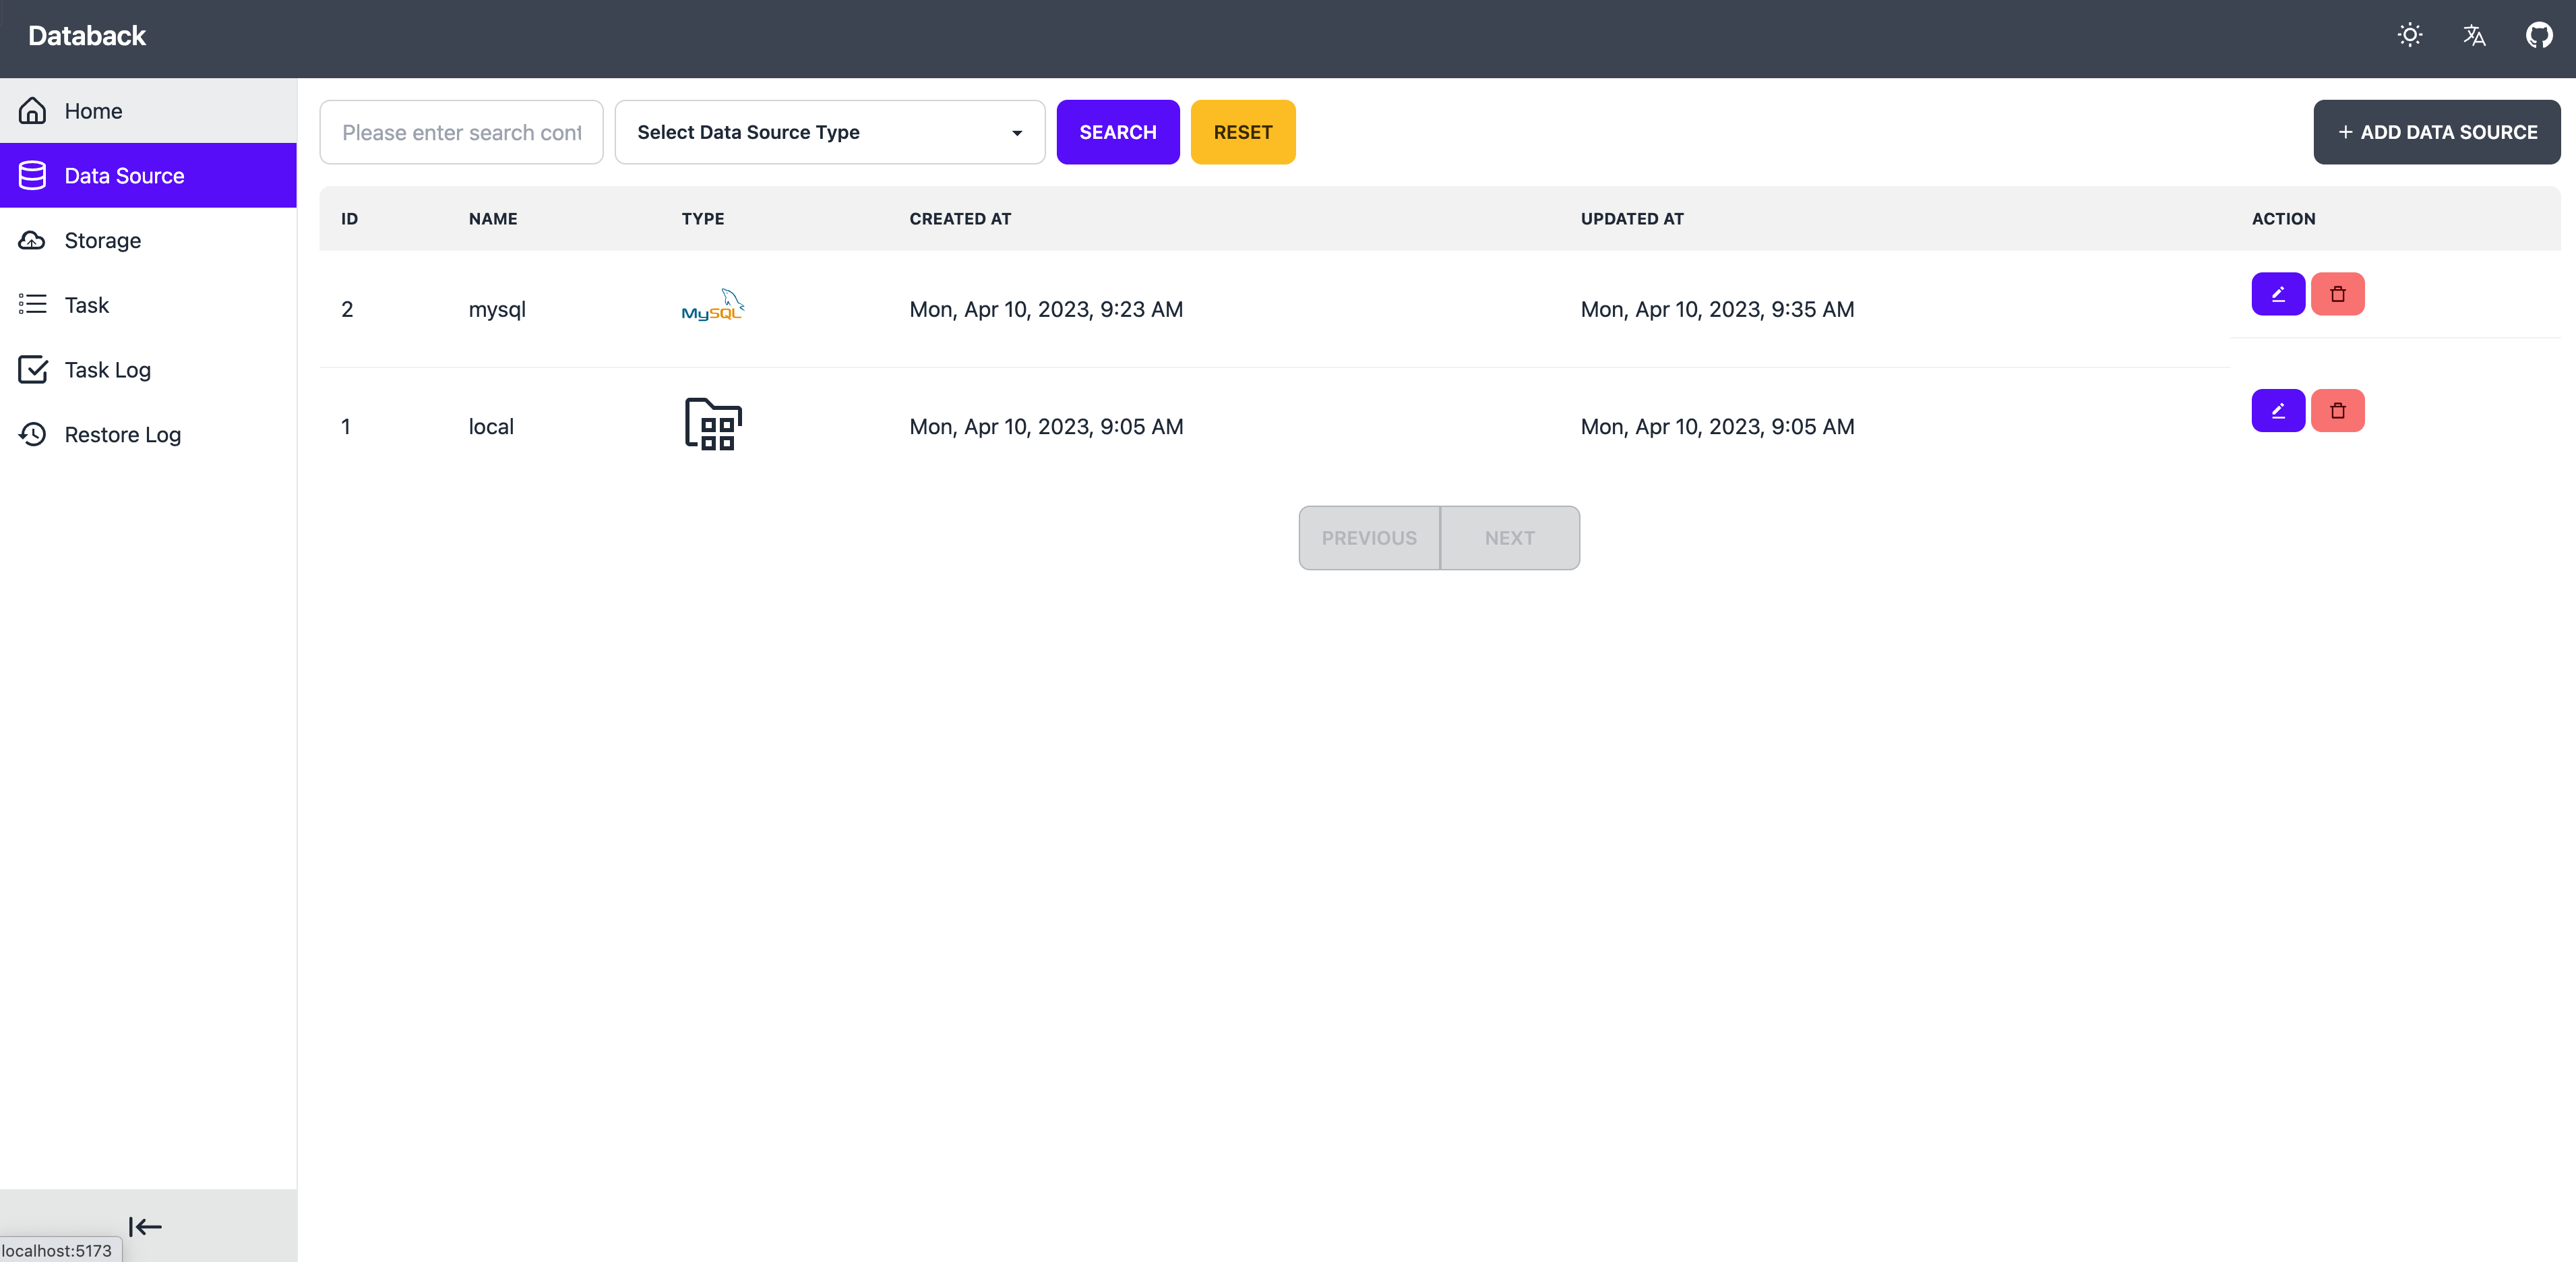Click the SEARCH button
2576x1262 pixels.
click(1117, 131)
